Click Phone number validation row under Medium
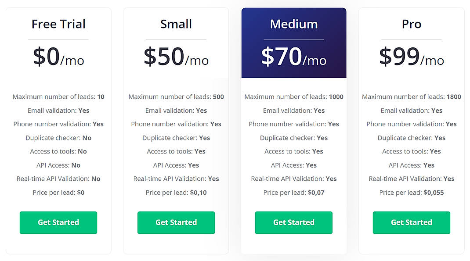Screen dimensions: 470x261 [293, 124]
